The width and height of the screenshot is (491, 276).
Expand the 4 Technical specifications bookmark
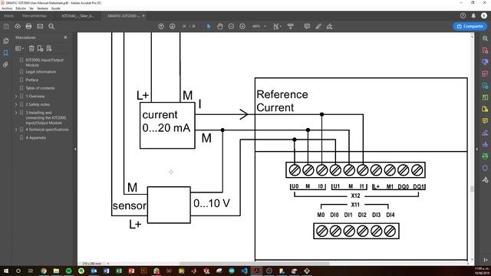click(16, 130)
